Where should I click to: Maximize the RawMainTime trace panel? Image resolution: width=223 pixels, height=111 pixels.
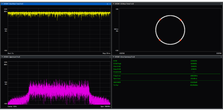point(107,4)
